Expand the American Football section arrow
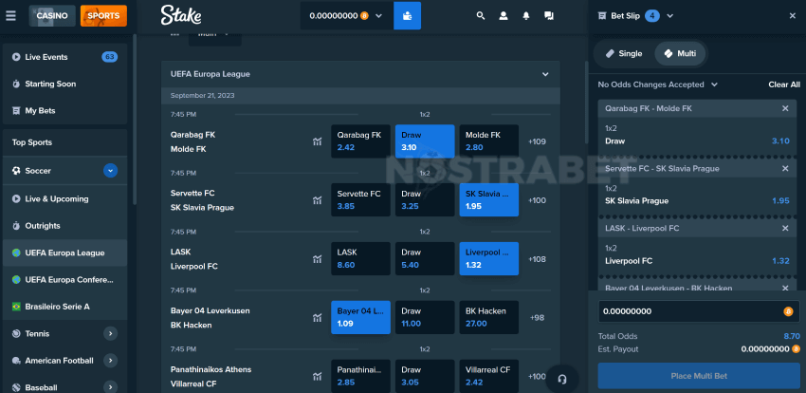This screenshot has height=393, width=806. pos(110,361)
